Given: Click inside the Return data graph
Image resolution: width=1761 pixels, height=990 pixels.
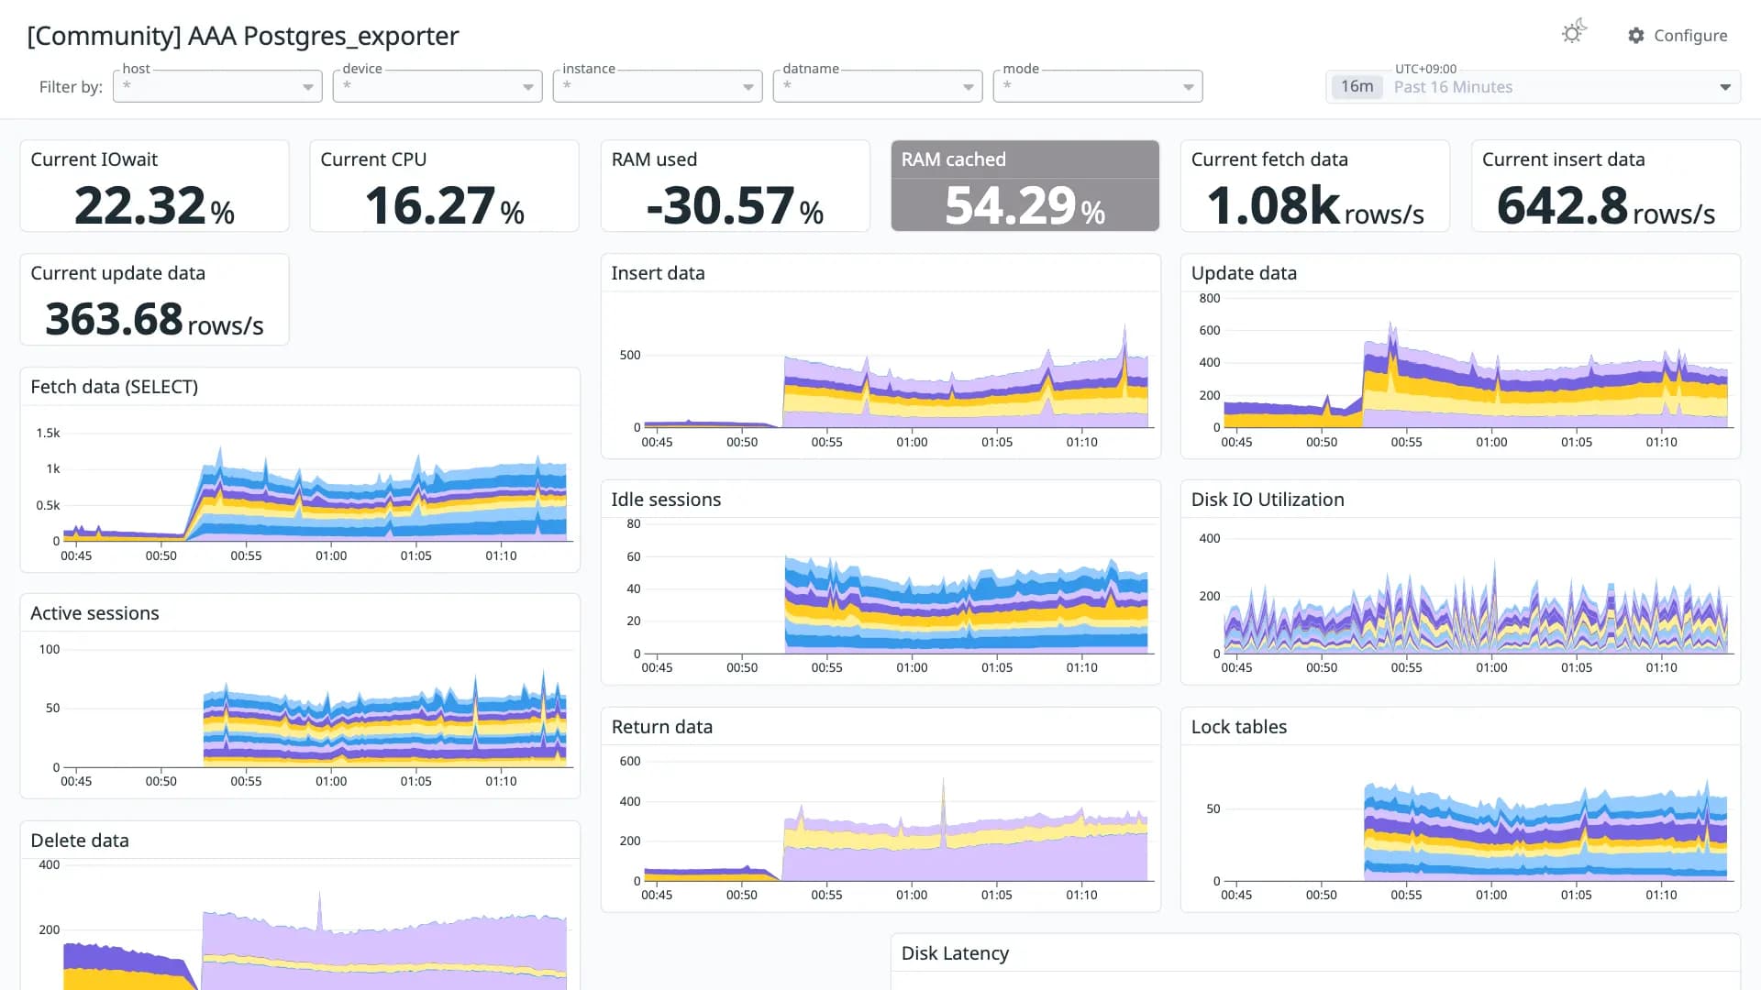Looking at the screenshot, I should point(897,819).
